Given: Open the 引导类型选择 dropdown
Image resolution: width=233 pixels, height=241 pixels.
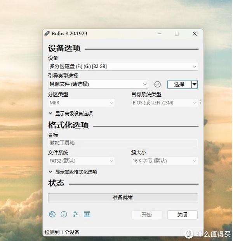Looking at the screenshot, I should (x=98, y=84).
